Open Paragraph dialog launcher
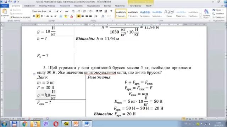Viewport: 227px width, 127px height. pos(112,21)
